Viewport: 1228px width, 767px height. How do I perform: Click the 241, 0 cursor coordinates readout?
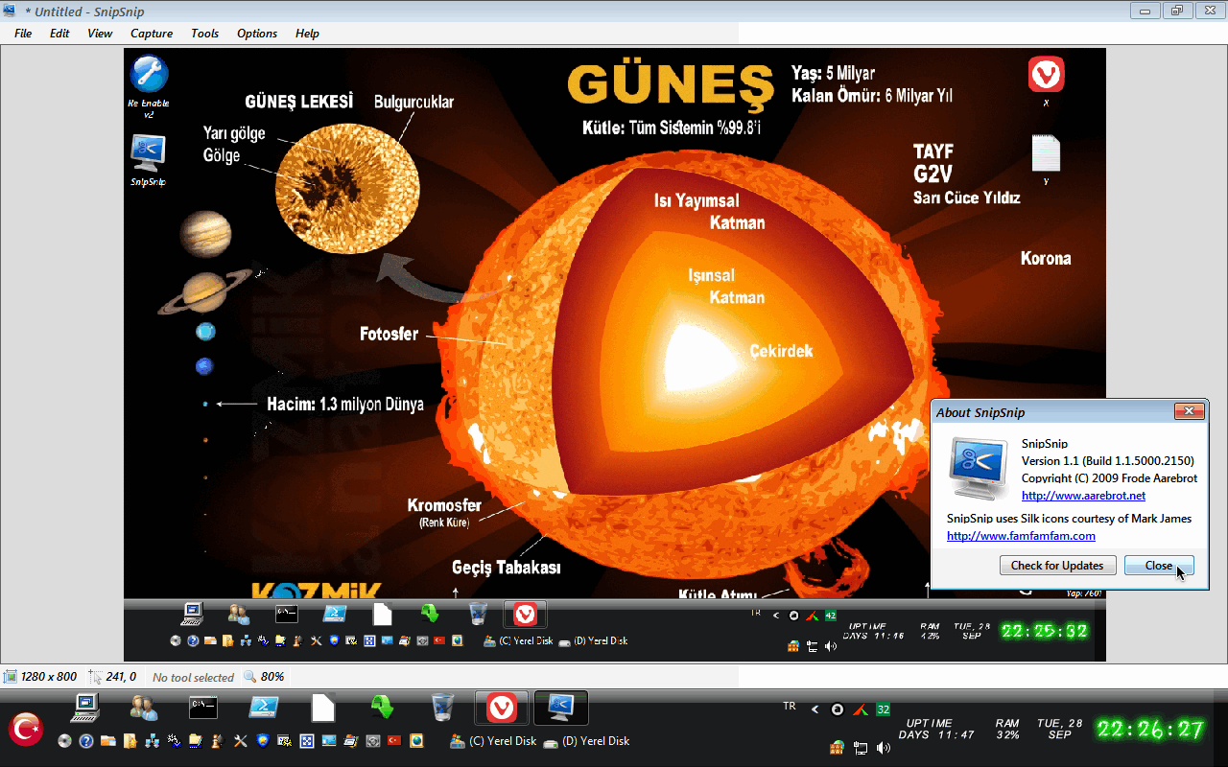113,677
